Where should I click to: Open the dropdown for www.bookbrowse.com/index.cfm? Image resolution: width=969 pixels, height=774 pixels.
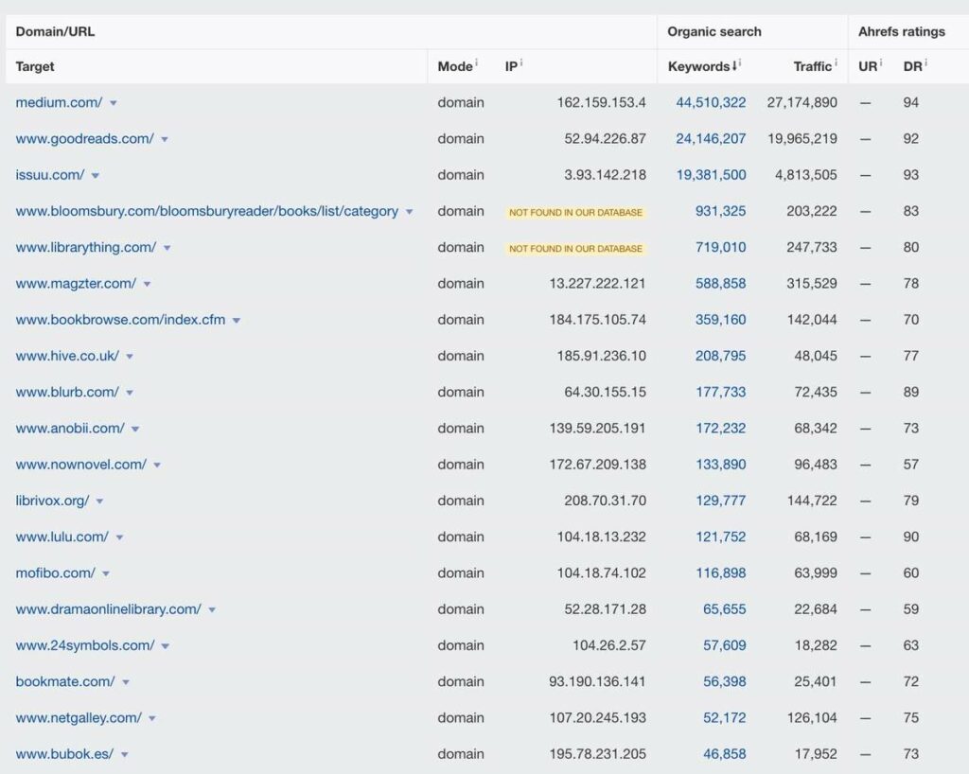click(x=236, y=321)
